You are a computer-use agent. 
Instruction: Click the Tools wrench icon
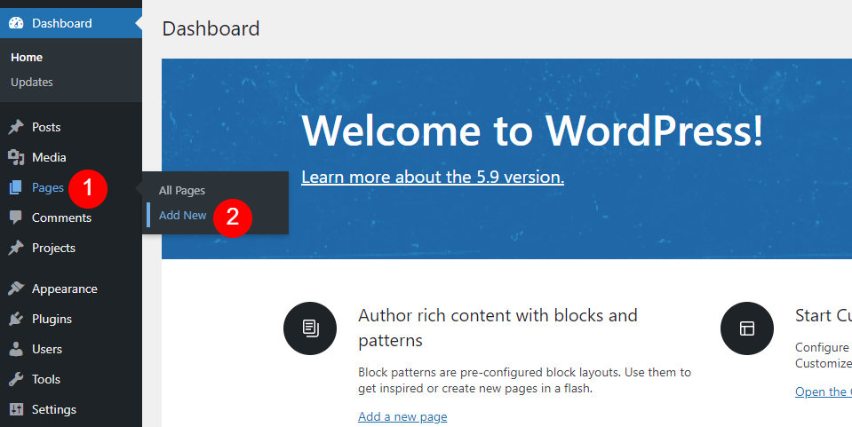(x=16, y=379)
